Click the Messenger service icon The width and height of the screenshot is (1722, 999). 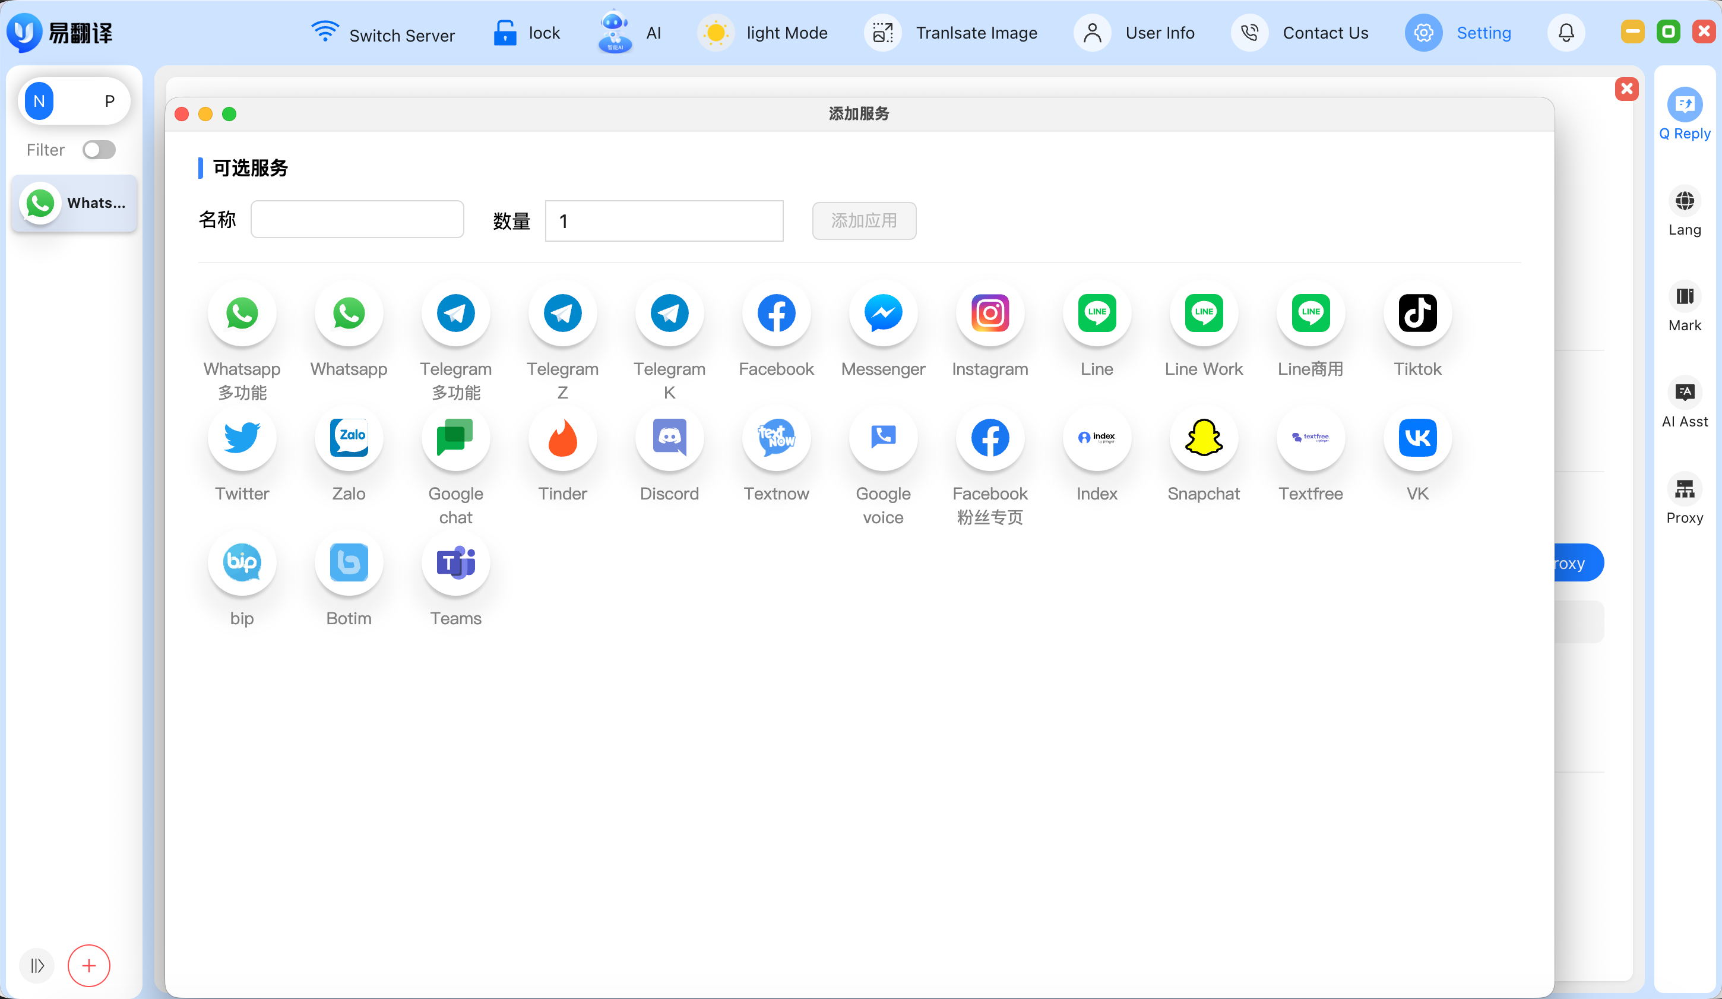point(883,313)
